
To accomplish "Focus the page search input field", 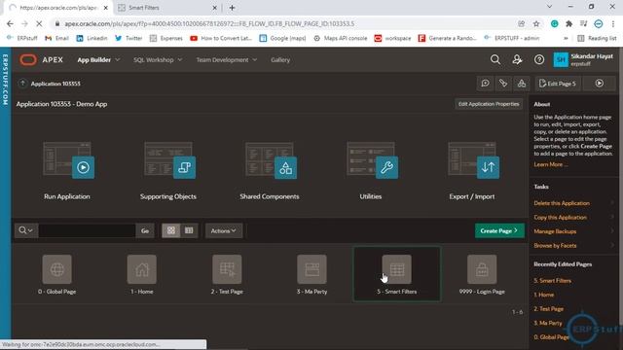I will pos(87,230).
